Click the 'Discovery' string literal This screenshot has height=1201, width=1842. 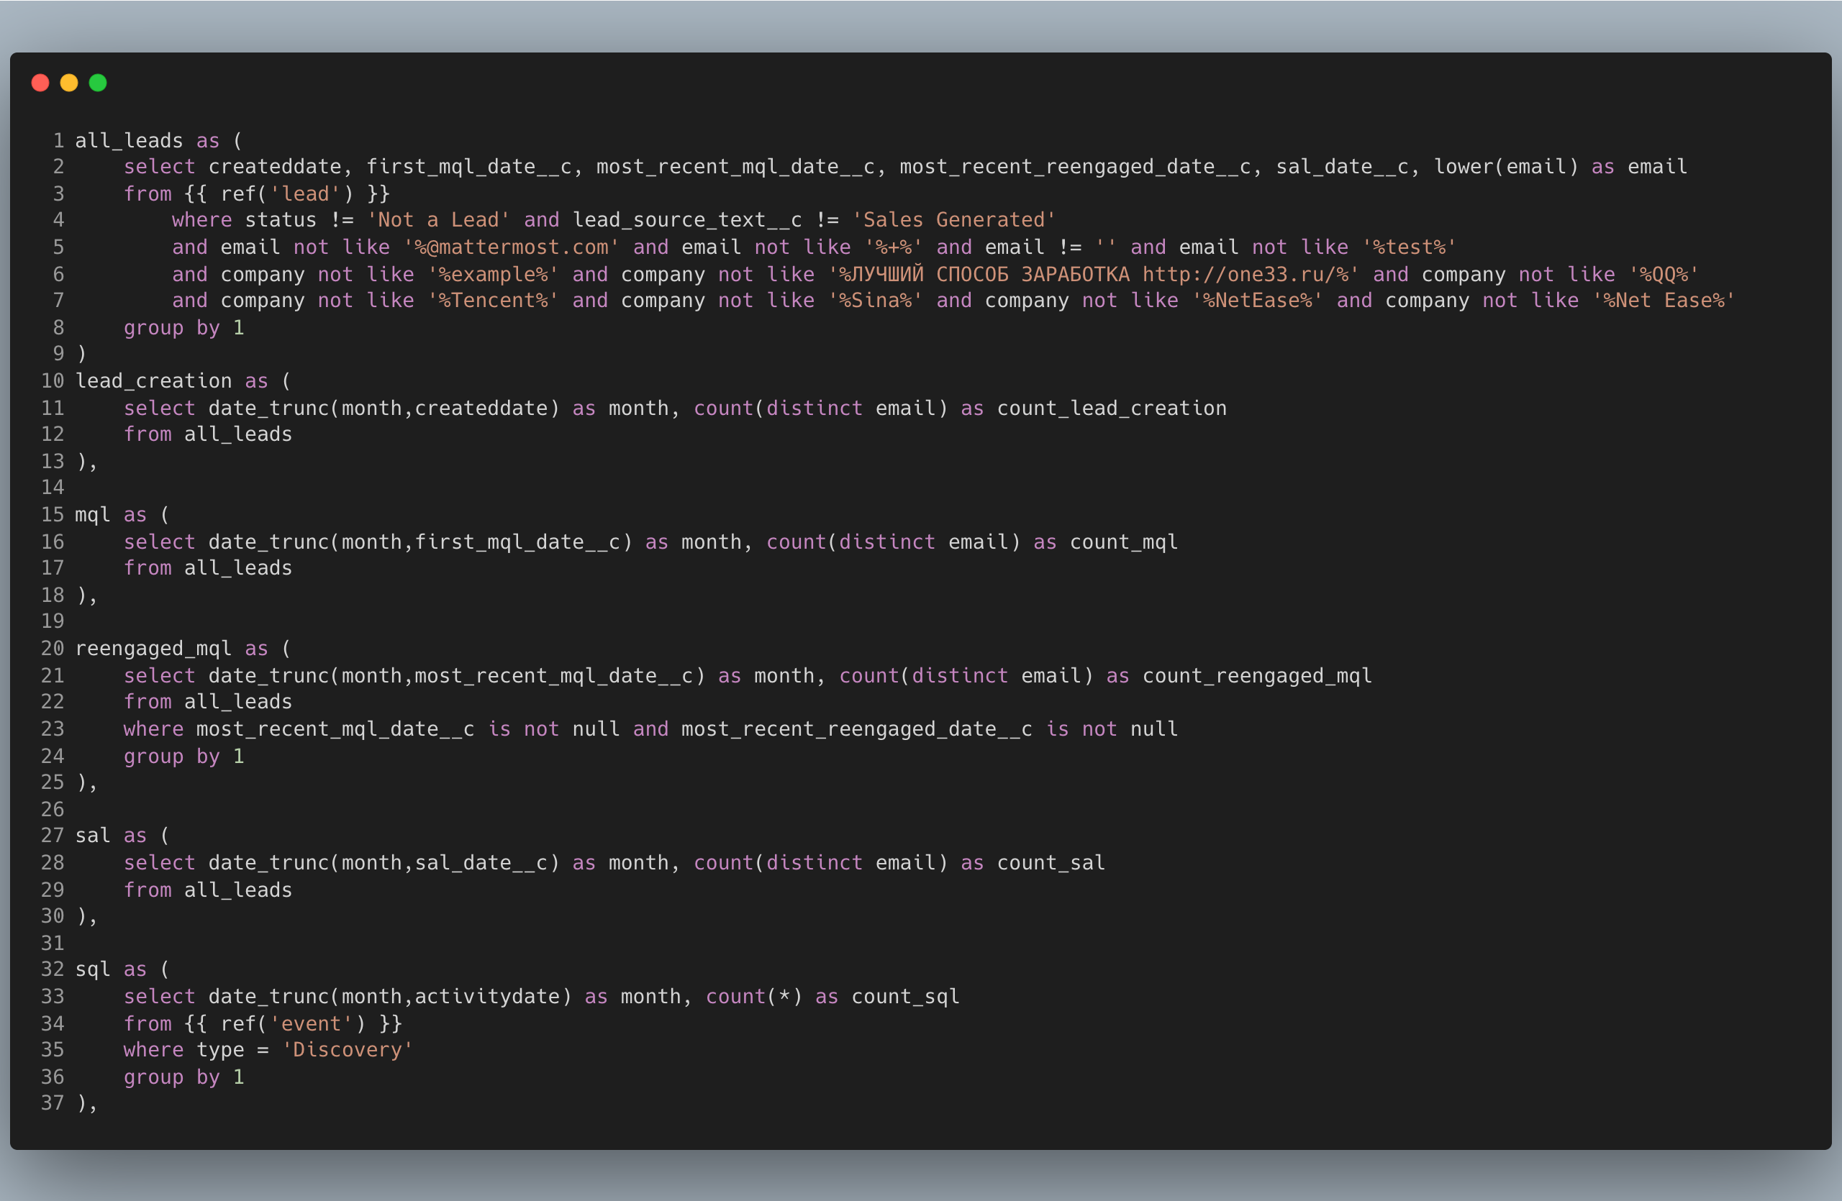(x=347, y=1050)
